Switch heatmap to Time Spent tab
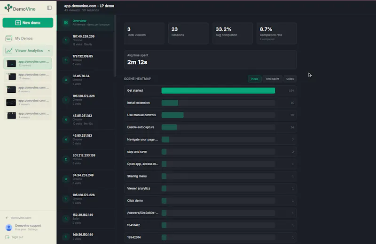The width and height of the screenshot is (376, 244). coord(272,79)
